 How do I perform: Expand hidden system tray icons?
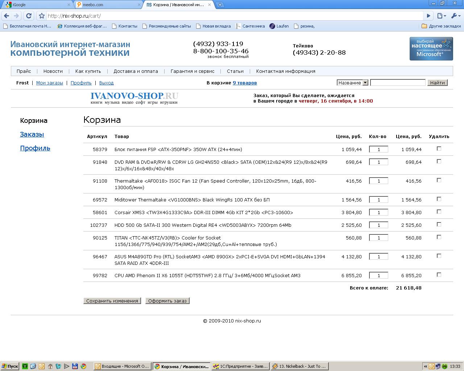pos(426,366)
